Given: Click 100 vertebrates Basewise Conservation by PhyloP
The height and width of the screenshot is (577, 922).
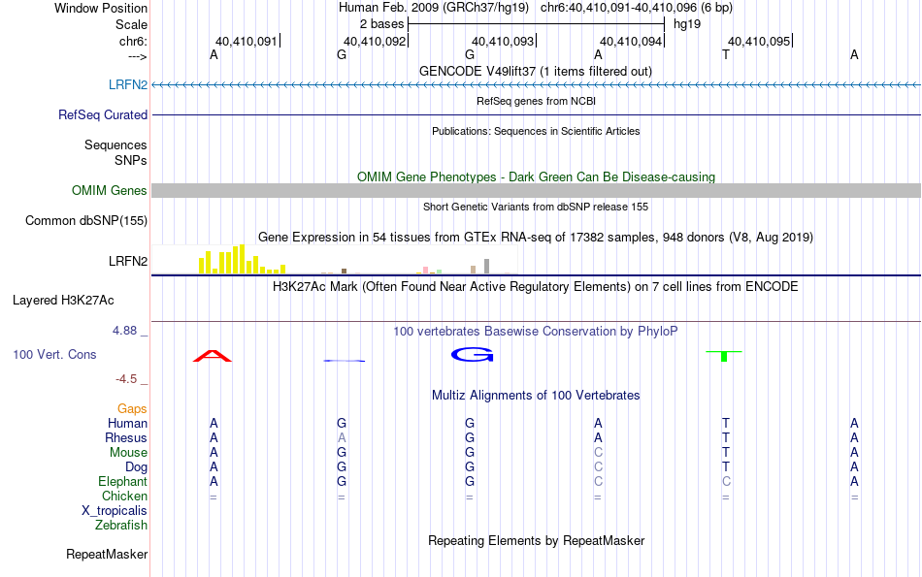Looking at the screenshot, I should coord(536,331).
